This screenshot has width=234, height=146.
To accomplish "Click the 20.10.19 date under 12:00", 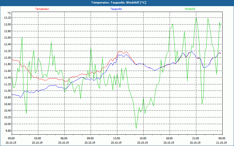I will (x=116, y=142).
